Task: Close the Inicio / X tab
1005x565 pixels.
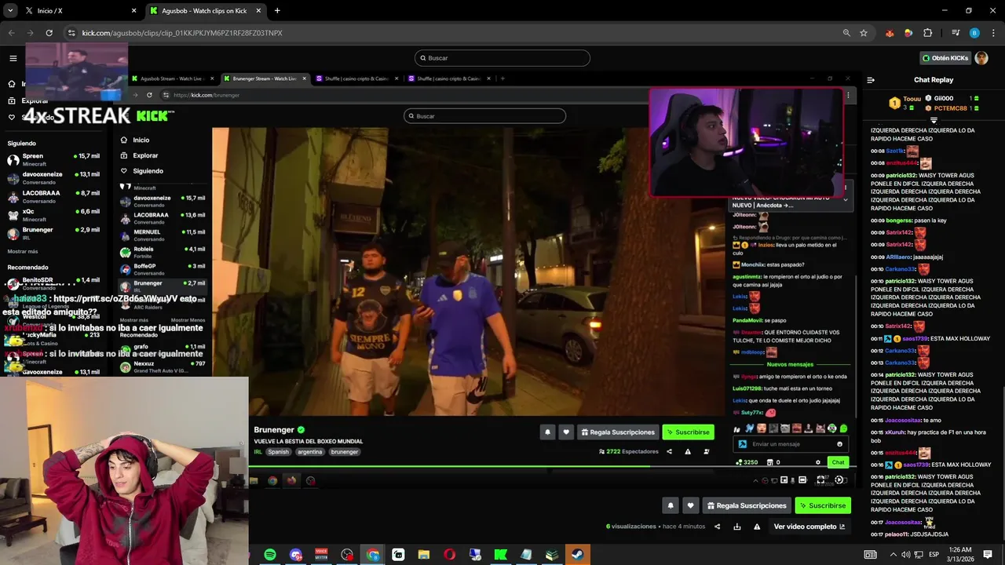Action: pos(133,11)
